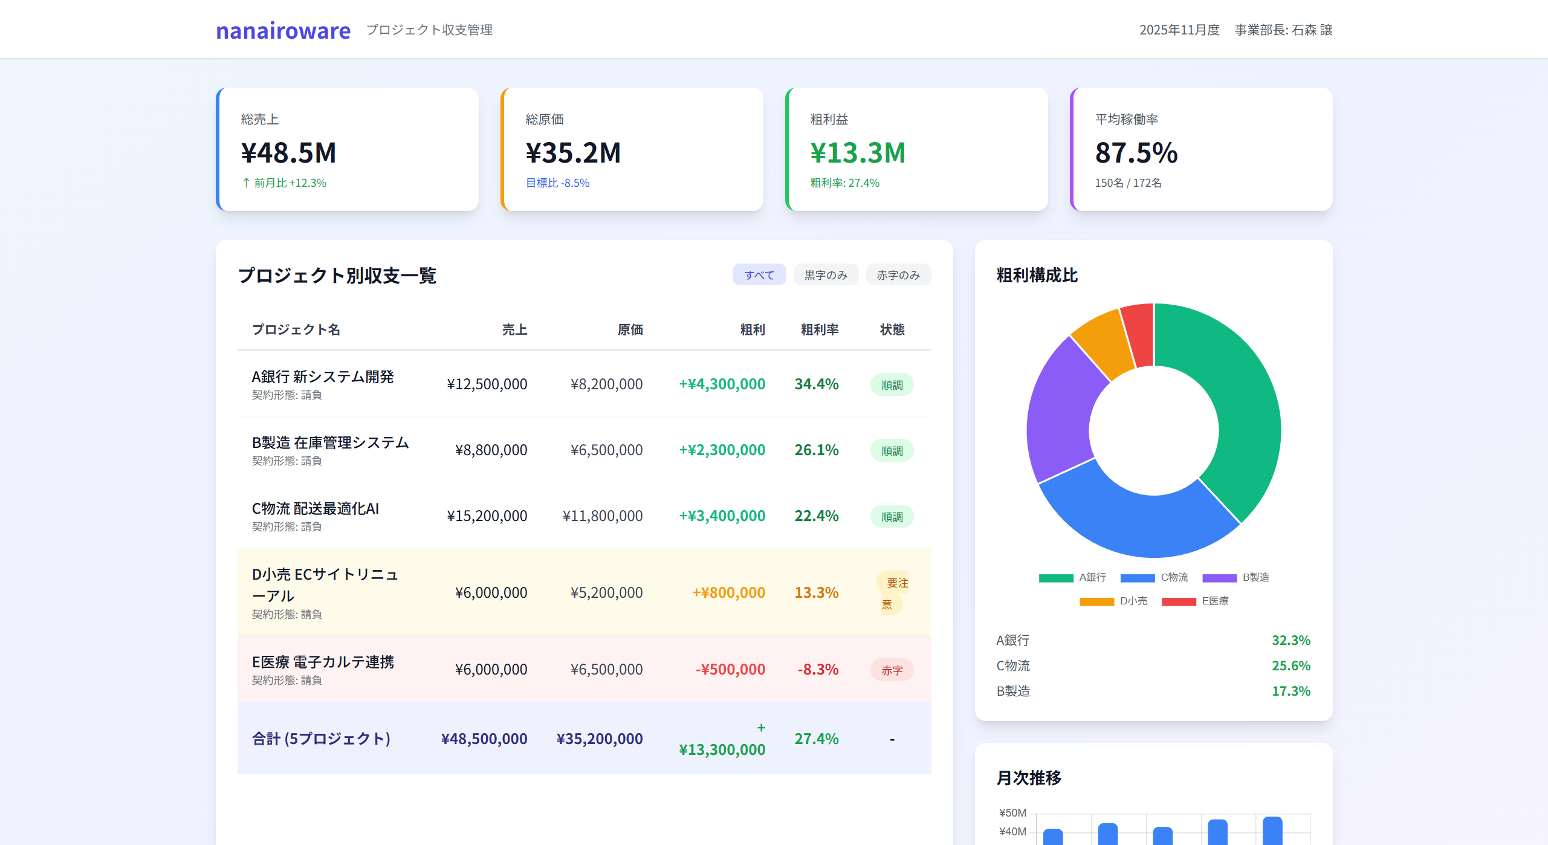
Task: Click the blue donut chart segment
Action: point(1136,523)
